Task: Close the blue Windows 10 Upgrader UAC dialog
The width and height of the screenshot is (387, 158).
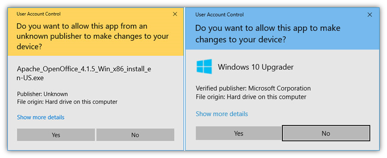Action: (x=370, y=15)
